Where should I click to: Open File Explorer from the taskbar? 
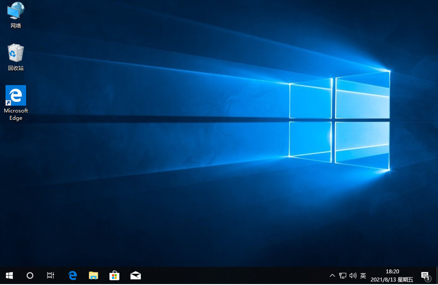(x=94, y=276)
